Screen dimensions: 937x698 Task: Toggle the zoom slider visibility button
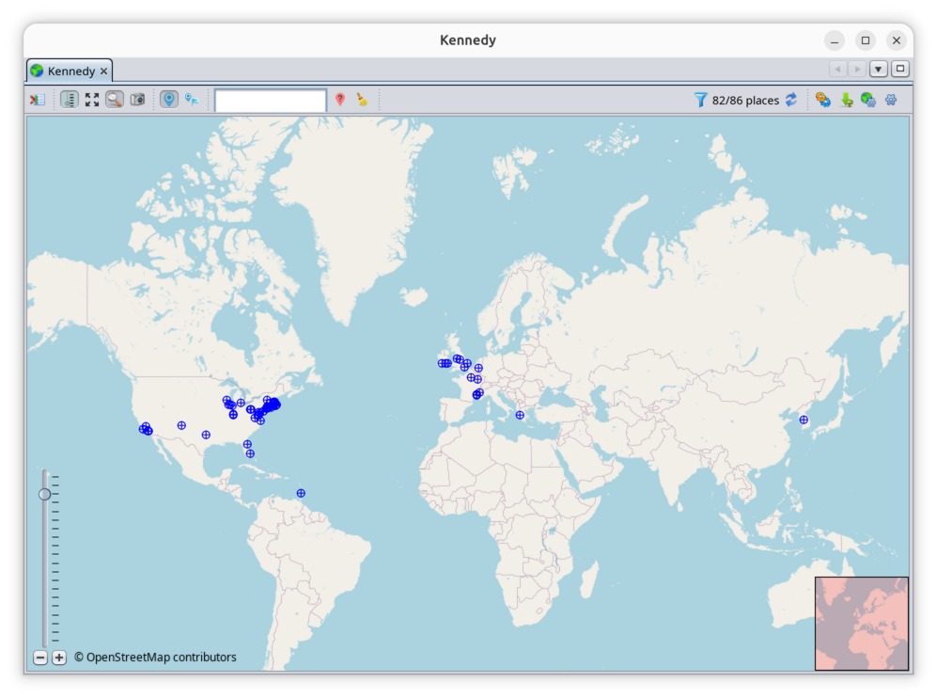coord(70,100)
